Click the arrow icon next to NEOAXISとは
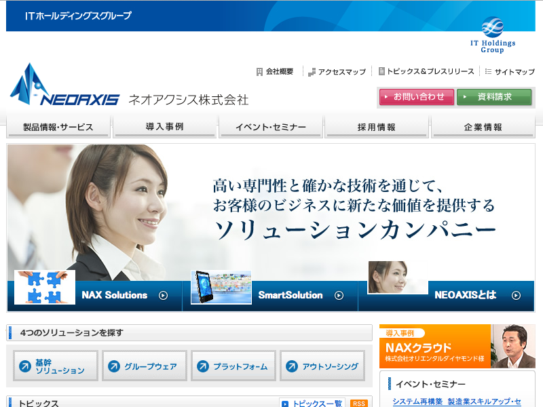The height and width of the screenshot is (407, 543). coord(516,295)
